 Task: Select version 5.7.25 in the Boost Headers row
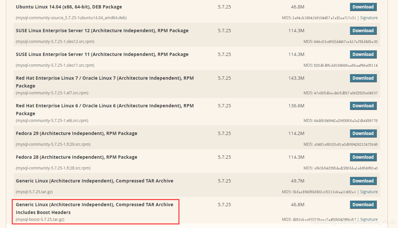tap(224, 205)
